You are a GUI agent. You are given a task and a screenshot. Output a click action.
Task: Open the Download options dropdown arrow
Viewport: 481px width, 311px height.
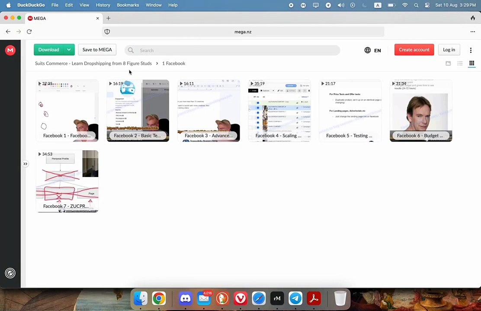(69, 50)
